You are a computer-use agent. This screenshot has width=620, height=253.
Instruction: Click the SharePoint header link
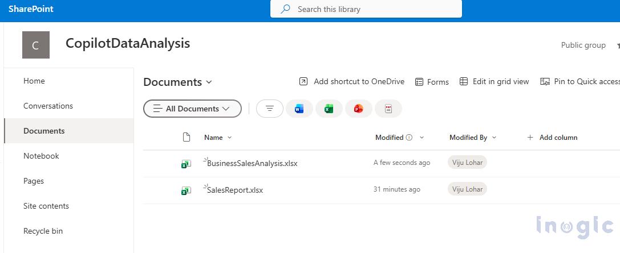point(31,9)
